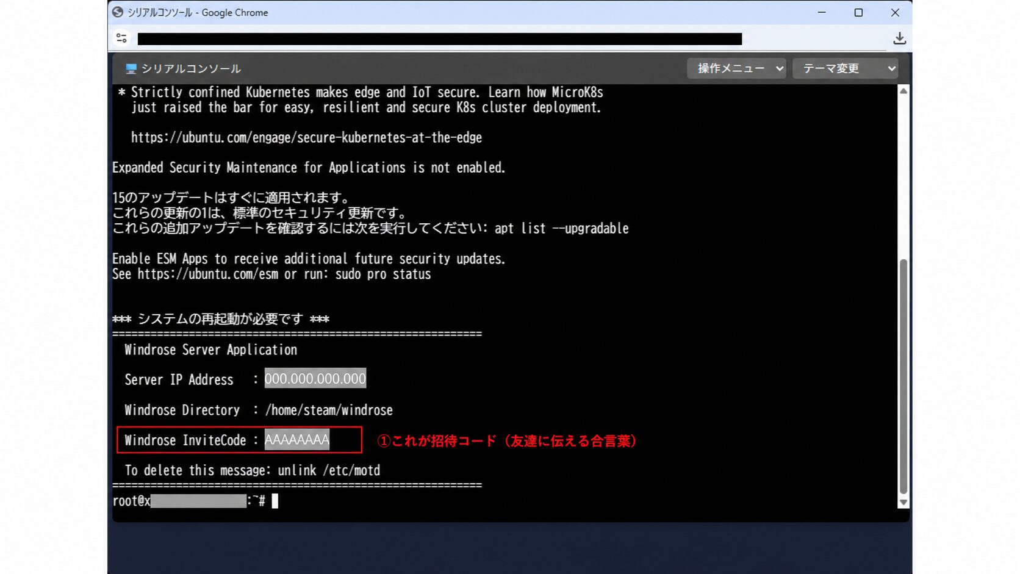Click the terminal scrollbar up arrow
This screenshot has height=574, width=1020.
point(903,91)
